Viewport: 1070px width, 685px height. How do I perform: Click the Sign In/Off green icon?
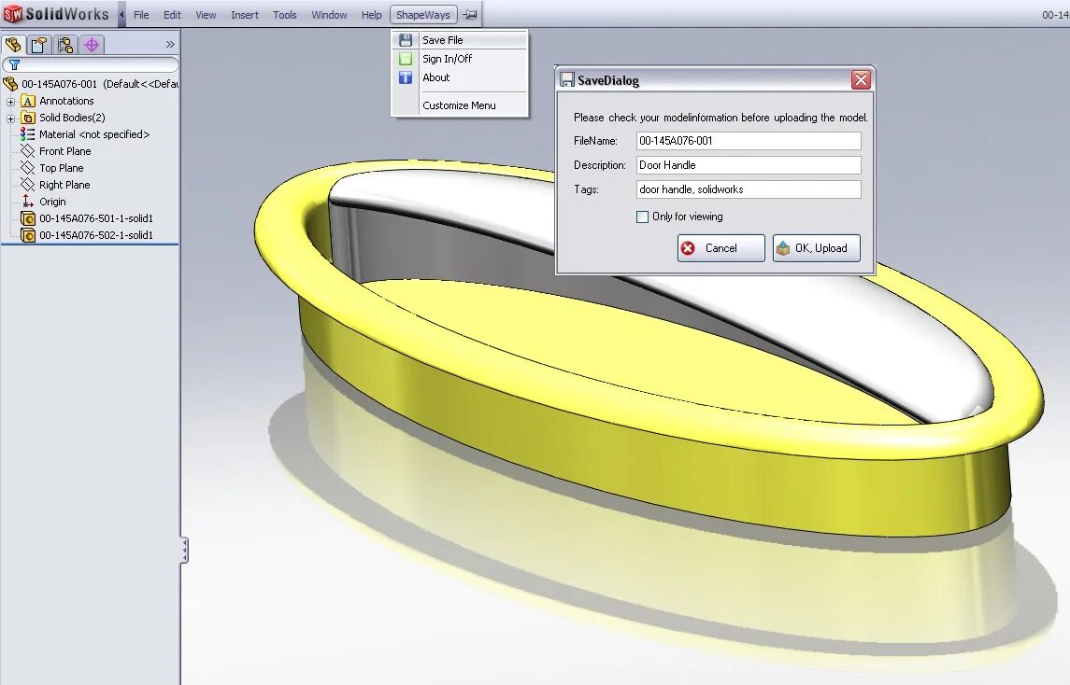coord(406,58)
